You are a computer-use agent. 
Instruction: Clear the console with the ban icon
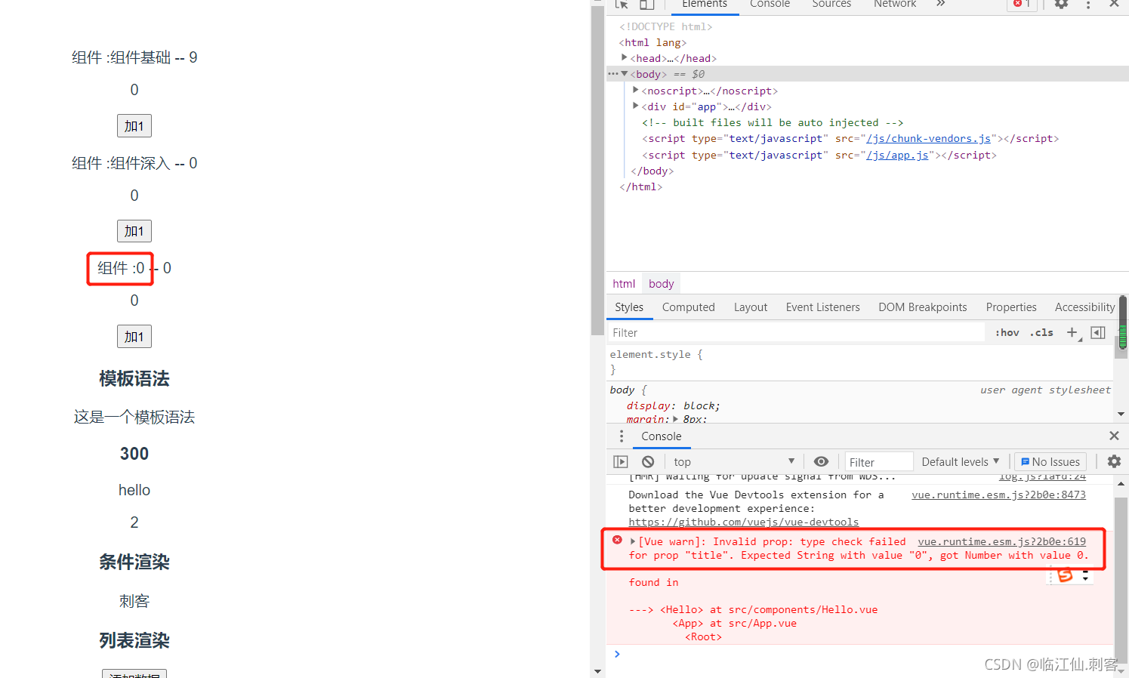click(648, 461)
